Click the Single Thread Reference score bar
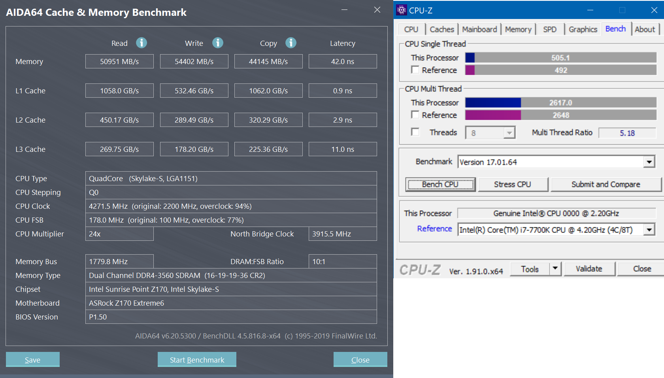This screenshot has width=664, height=378. click(x=561, y=70)
